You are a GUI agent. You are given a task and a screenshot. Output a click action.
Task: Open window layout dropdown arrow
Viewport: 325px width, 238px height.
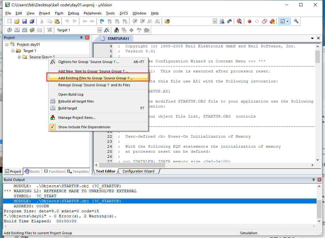[288, 21]
